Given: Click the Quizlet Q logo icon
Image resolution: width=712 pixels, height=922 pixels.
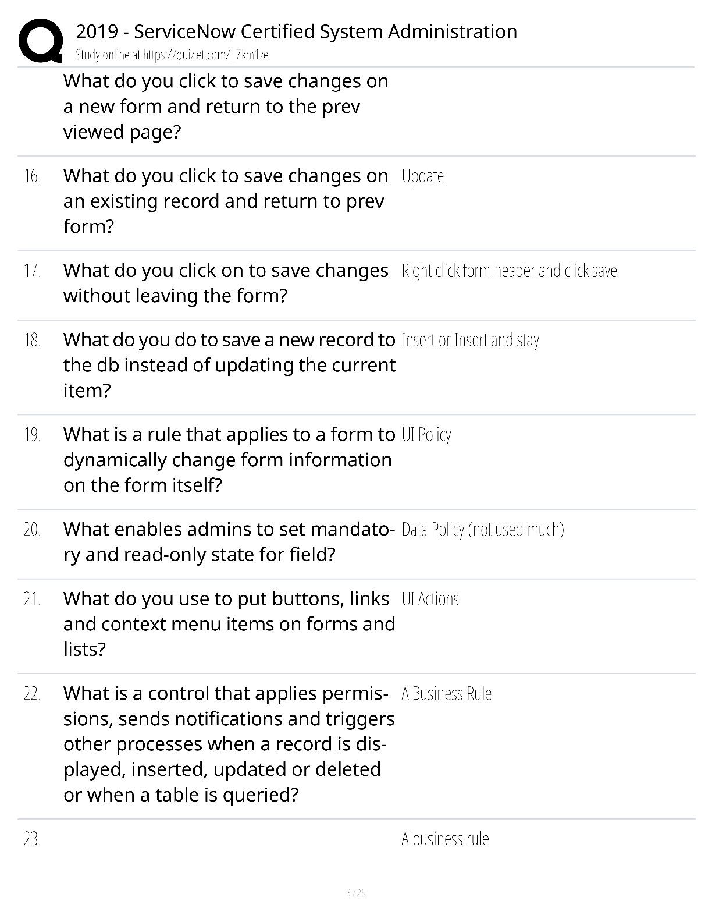Looking at the screenshot, I should tap(41, 40).
